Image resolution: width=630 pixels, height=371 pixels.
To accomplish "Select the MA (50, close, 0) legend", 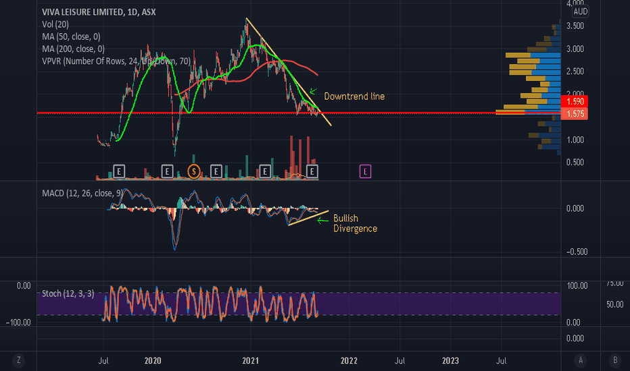I will point(71,37).
